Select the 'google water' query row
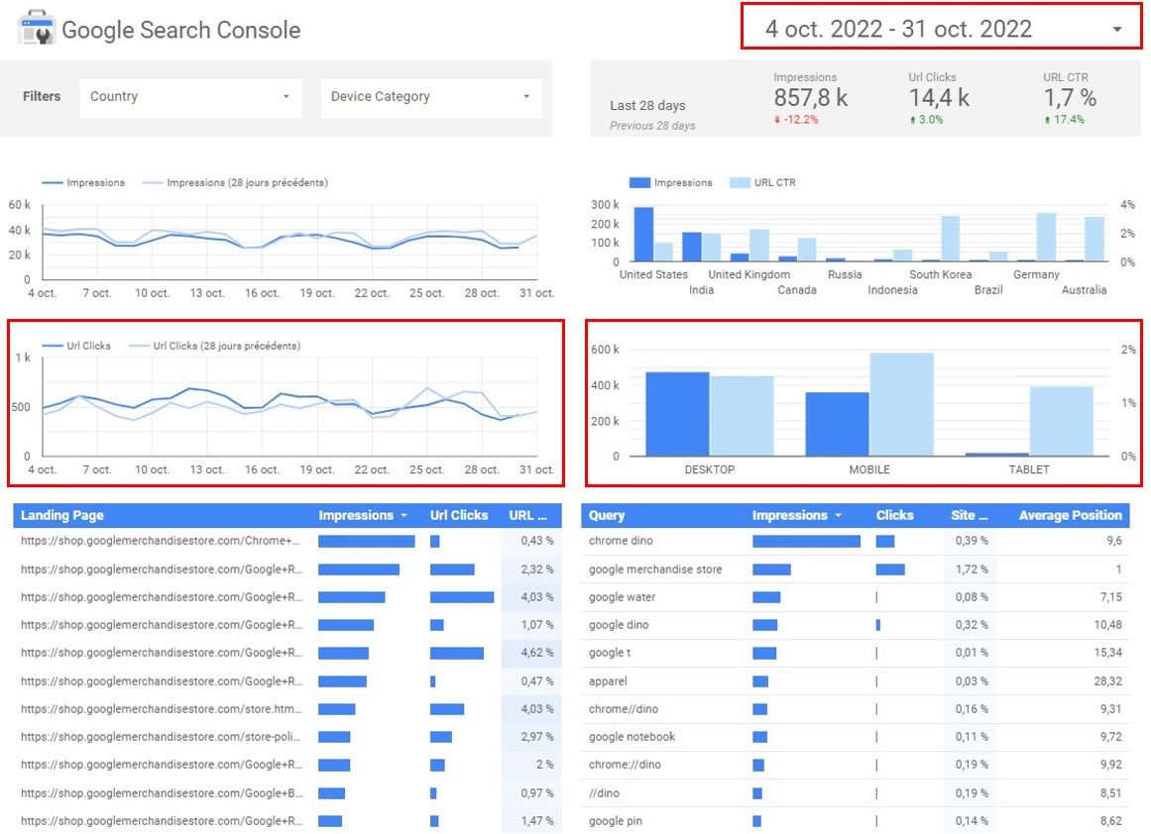Viewport: 1151px width, 834px height. (x=856, y=597)
